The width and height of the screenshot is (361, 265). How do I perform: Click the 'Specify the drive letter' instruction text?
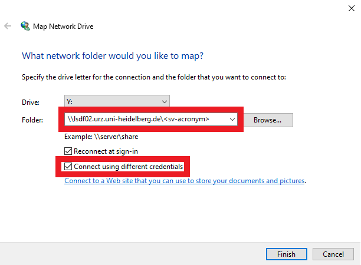[x=153, y=77]
